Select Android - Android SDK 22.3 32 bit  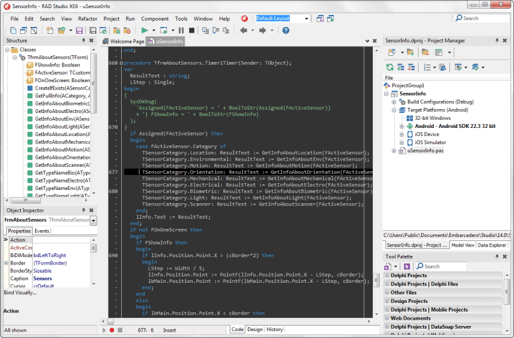(x=455, y=126)
